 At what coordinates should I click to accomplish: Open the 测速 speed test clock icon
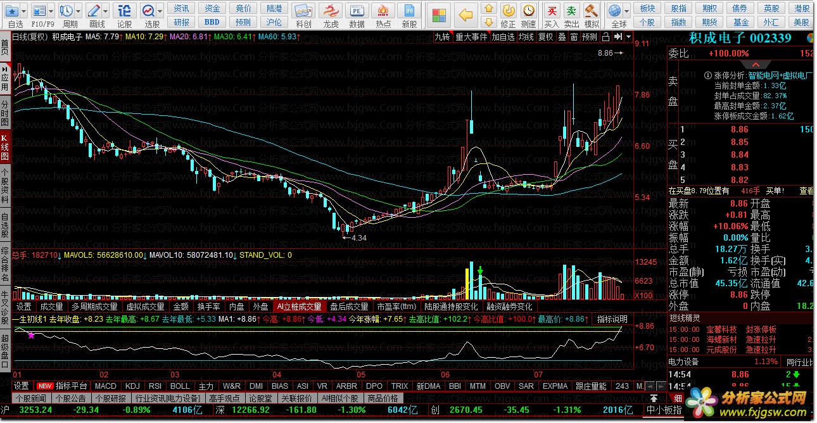pyautogui.click(x=528, y=11)
